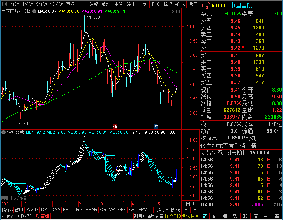
Task: Select the 细 detail tab
Action: [225, 216]
